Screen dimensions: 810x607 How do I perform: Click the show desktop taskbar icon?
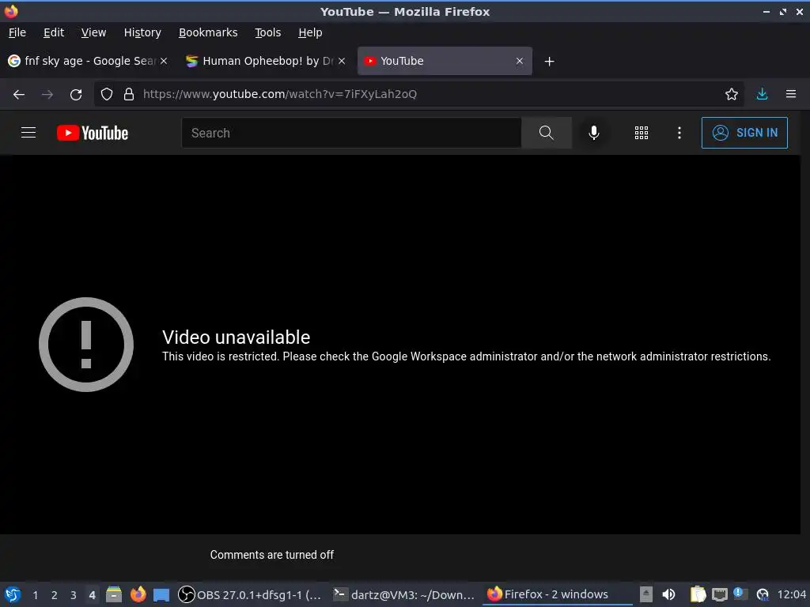(x=161, y=594)
